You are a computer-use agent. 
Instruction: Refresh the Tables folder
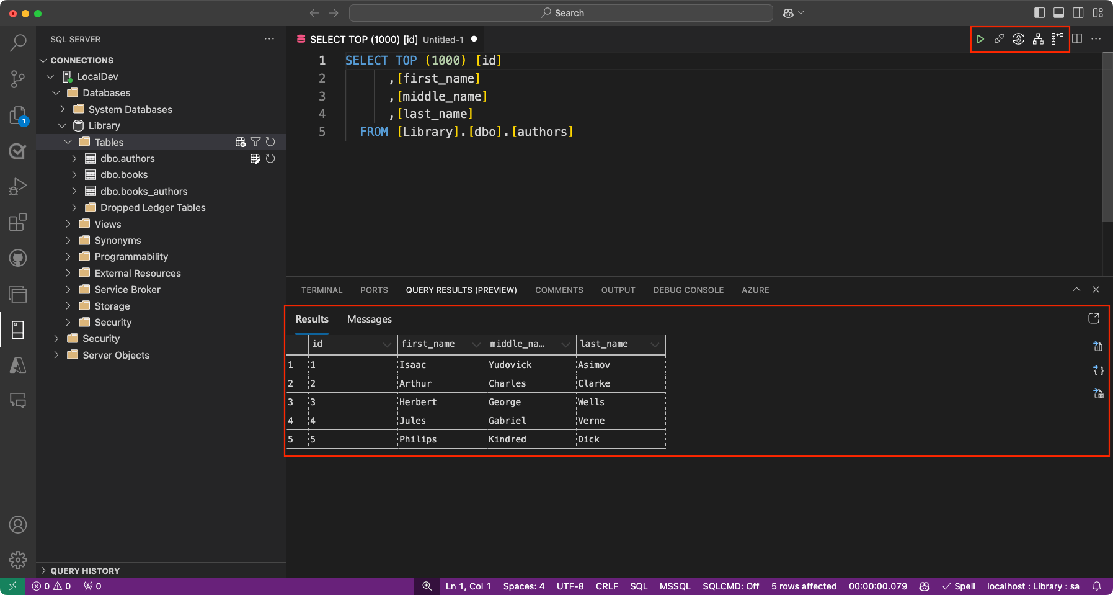coord(270,142)
